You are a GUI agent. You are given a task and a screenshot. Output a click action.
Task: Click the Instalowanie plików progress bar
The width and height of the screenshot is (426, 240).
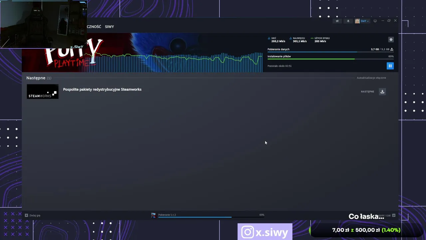pos(330,59)
